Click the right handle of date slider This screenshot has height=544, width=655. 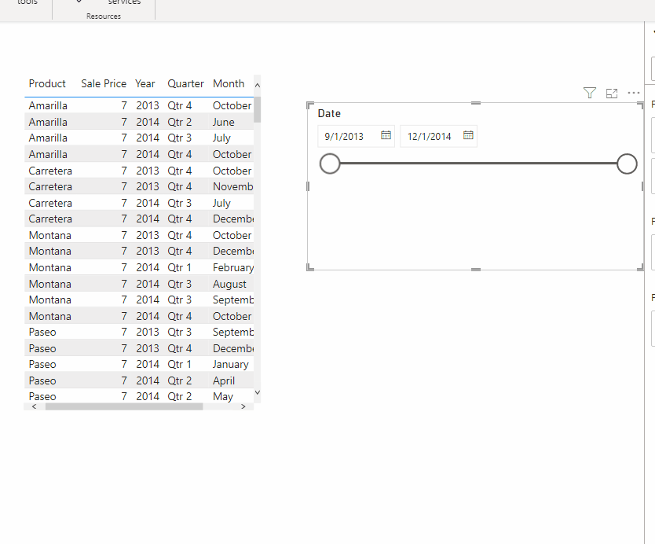[x=627, y=164]
